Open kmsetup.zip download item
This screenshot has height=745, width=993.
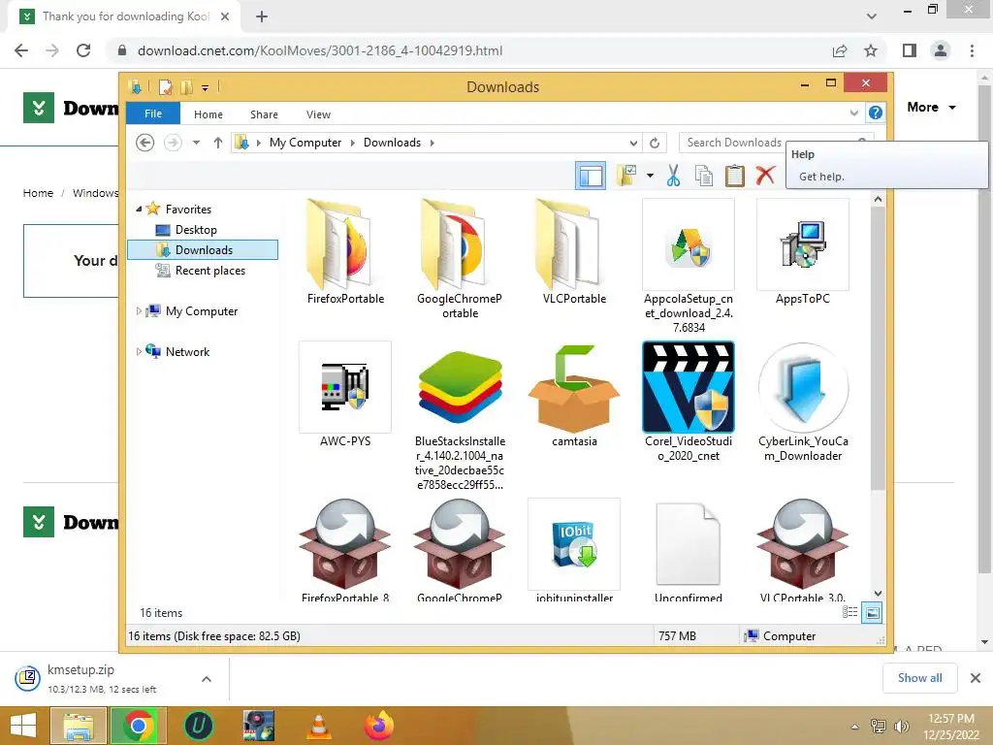101,678
